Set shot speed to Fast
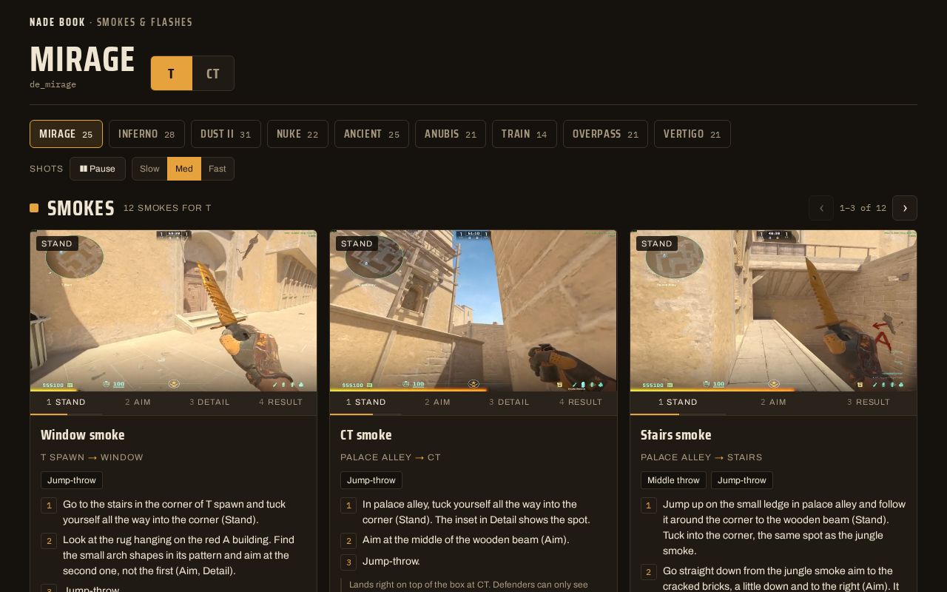The width and height of the screenshot is (947, 592). click(x=218, y=169)
